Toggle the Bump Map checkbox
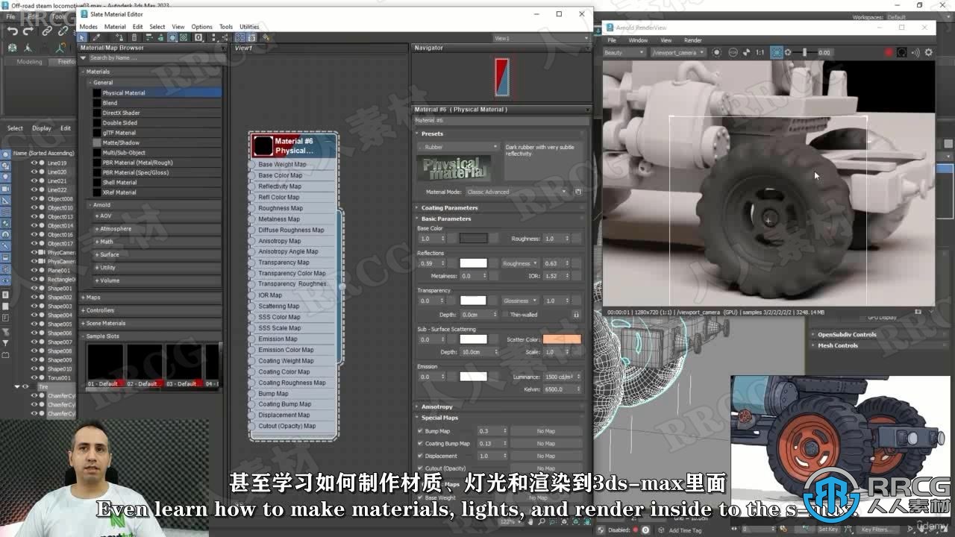955x537 pixels. 420,431
